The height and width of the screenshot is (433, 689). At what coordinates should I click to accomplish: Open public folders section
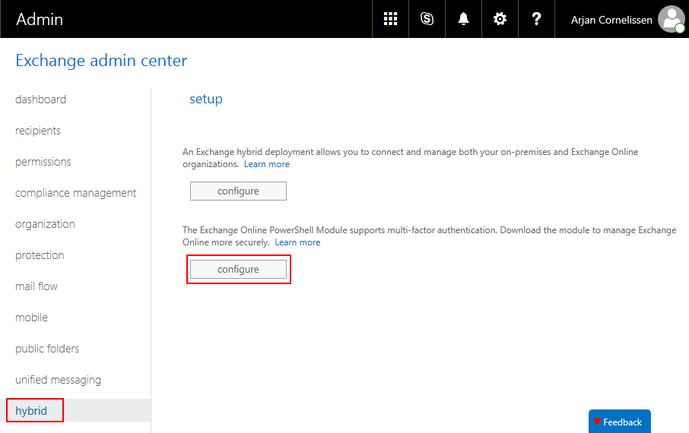click(x=47, y=349)
